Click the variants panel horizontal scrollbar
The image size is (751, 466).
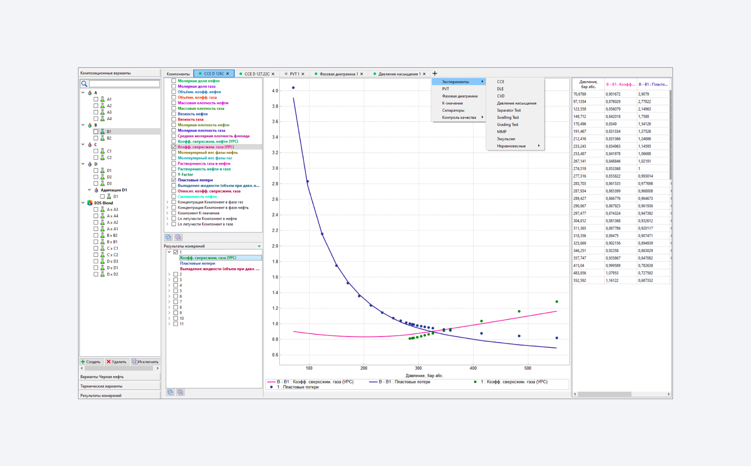(120, 369)
